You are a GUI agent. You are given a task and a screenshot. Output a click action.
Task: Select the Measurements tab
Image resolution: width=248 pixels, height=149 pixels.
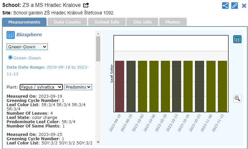click(24, 22)
